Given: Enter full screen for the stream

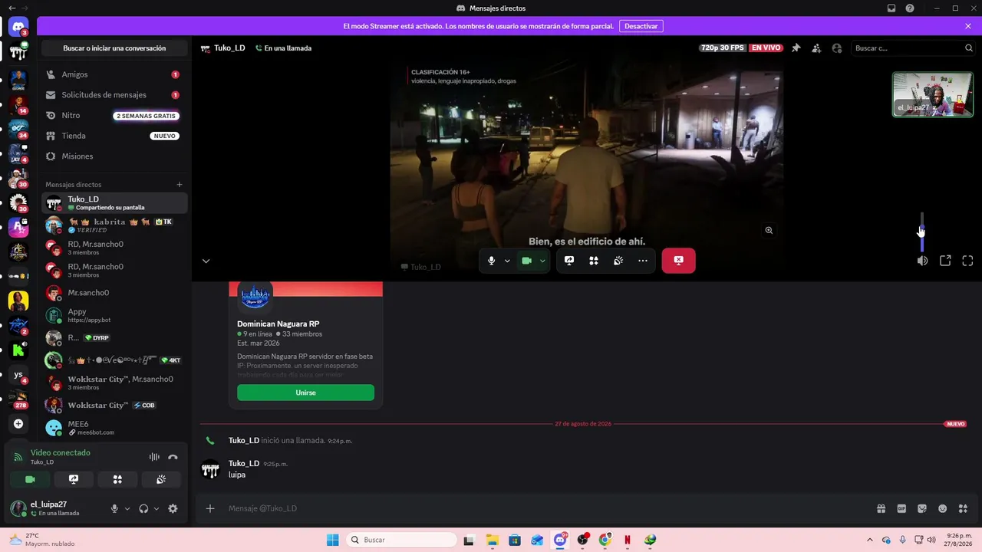Looking at the screenshot, I should (967, 261).
